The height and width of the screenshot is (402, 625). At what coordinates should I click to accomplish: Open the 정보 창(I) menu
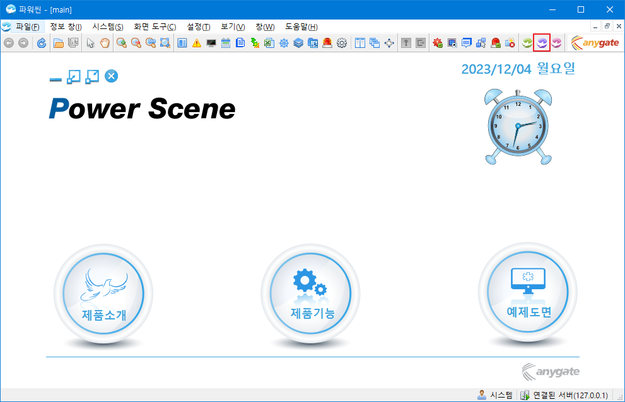pos(66,26)
